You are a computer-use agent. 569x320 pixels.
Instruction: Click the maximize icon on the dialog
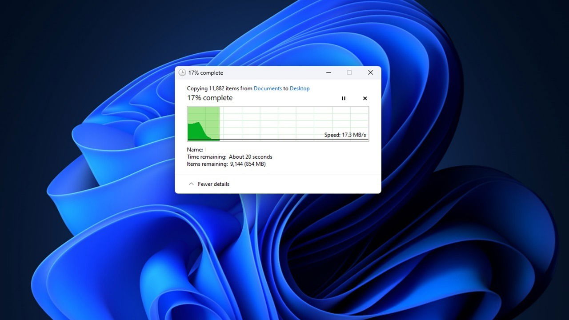[349, 72]
